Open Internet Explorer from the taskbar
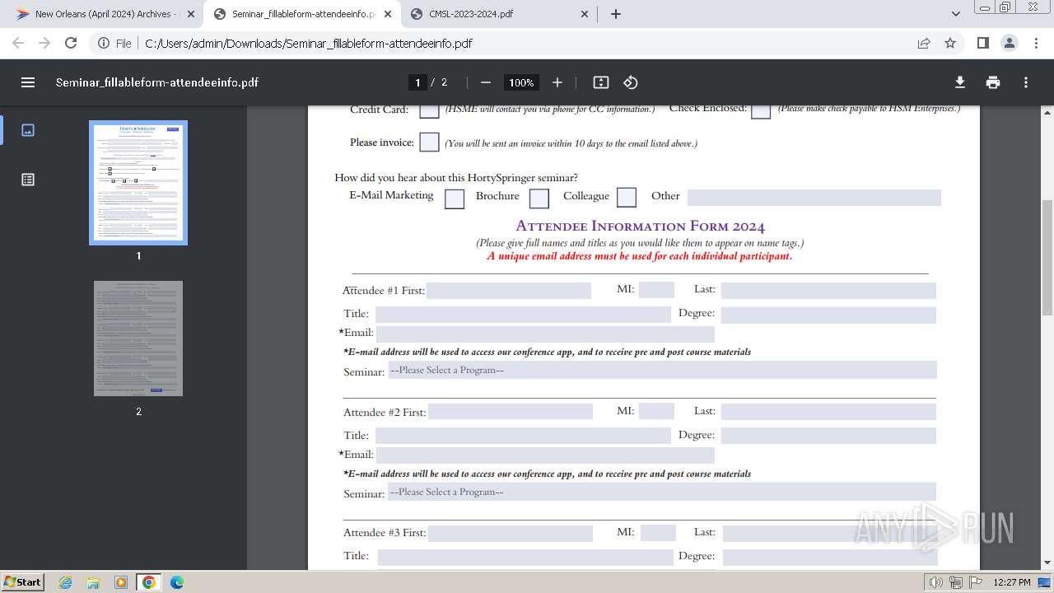This screenshot has width=1054, height=593. pos(66,582)
